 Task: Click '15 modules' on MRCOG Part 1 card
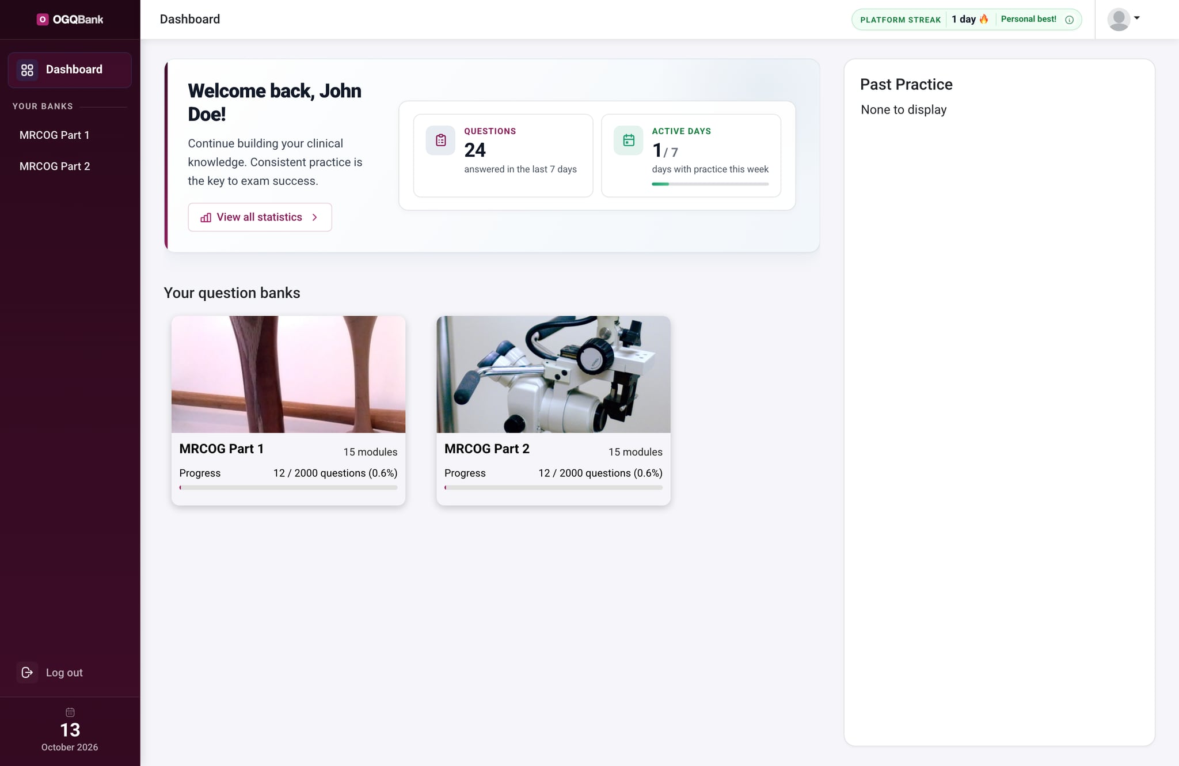point(370,452)
